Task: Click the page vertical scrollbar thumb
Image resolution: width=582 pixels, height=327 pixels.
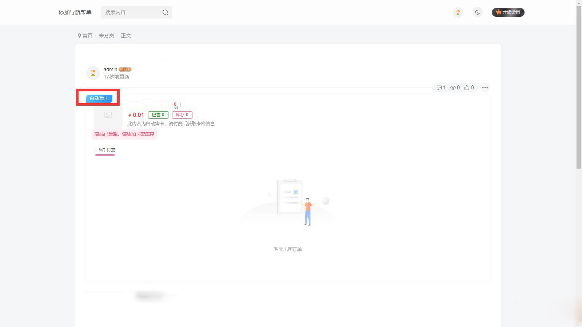Action: 579,85
